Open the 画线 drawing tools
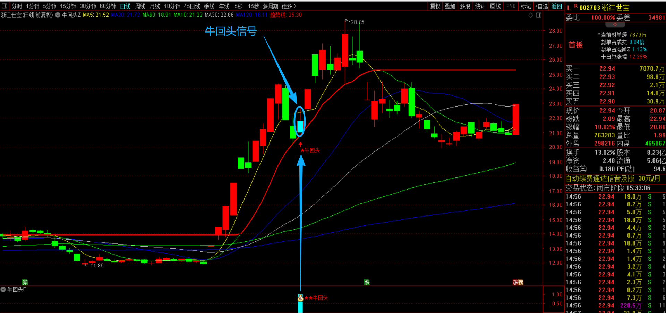666x313 pixels. tap(495, 6)
